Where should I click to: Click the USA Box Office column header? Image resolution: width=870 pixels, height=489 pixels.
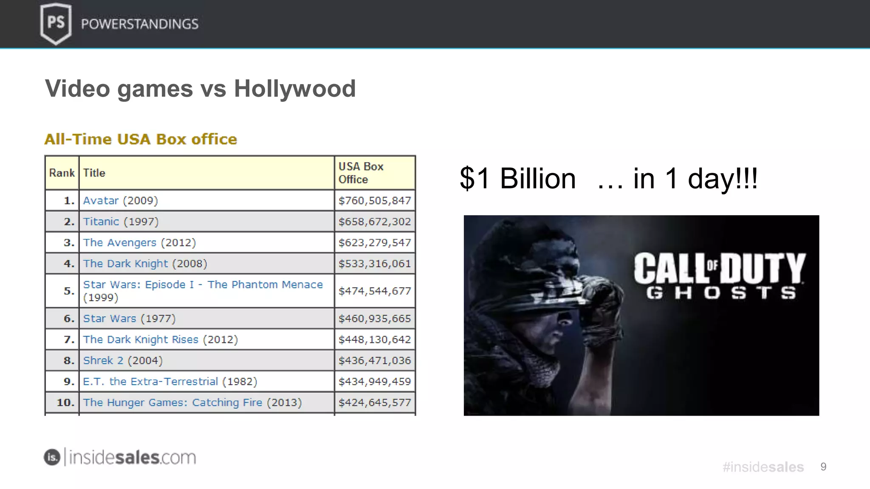[x=375, y=173]
